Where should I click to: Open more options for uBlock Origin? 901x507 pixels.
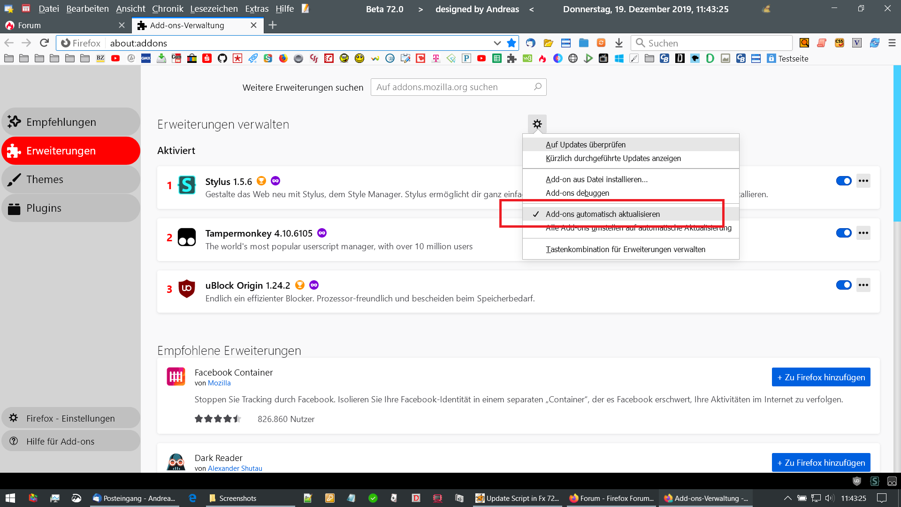(x=863, y=285)
